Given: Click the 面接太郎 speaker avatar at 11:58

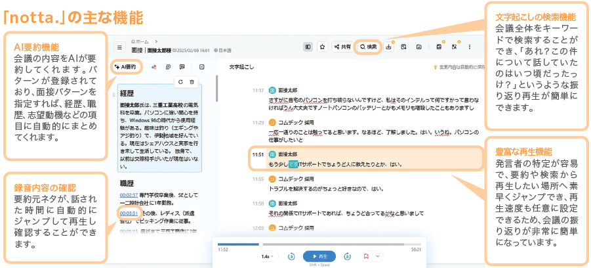Looking at the screenshot, I should (272, 204).
